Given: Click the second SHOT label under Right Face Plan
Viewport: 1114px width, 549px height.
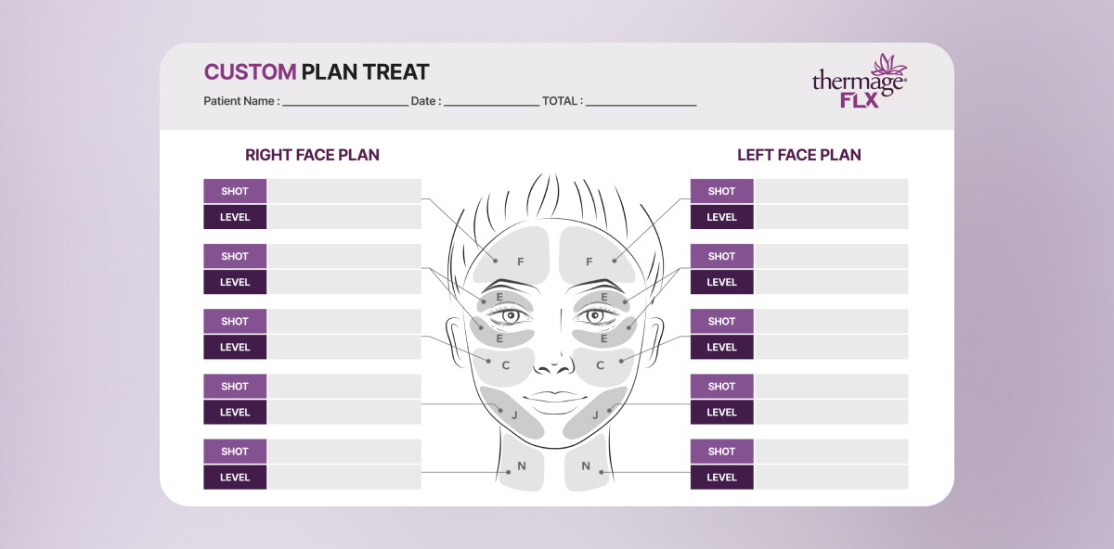Looking at the screenshot, I should tap(235, 256).
